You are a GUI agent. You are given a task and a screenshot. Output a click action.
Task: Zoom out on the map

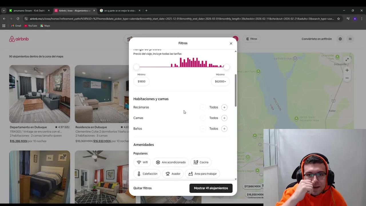347,78
